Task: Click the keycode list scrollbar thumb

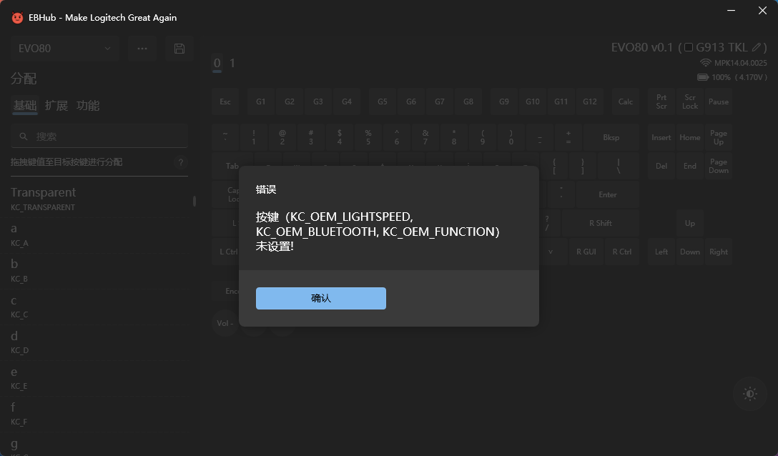Action: click(194, 202)
